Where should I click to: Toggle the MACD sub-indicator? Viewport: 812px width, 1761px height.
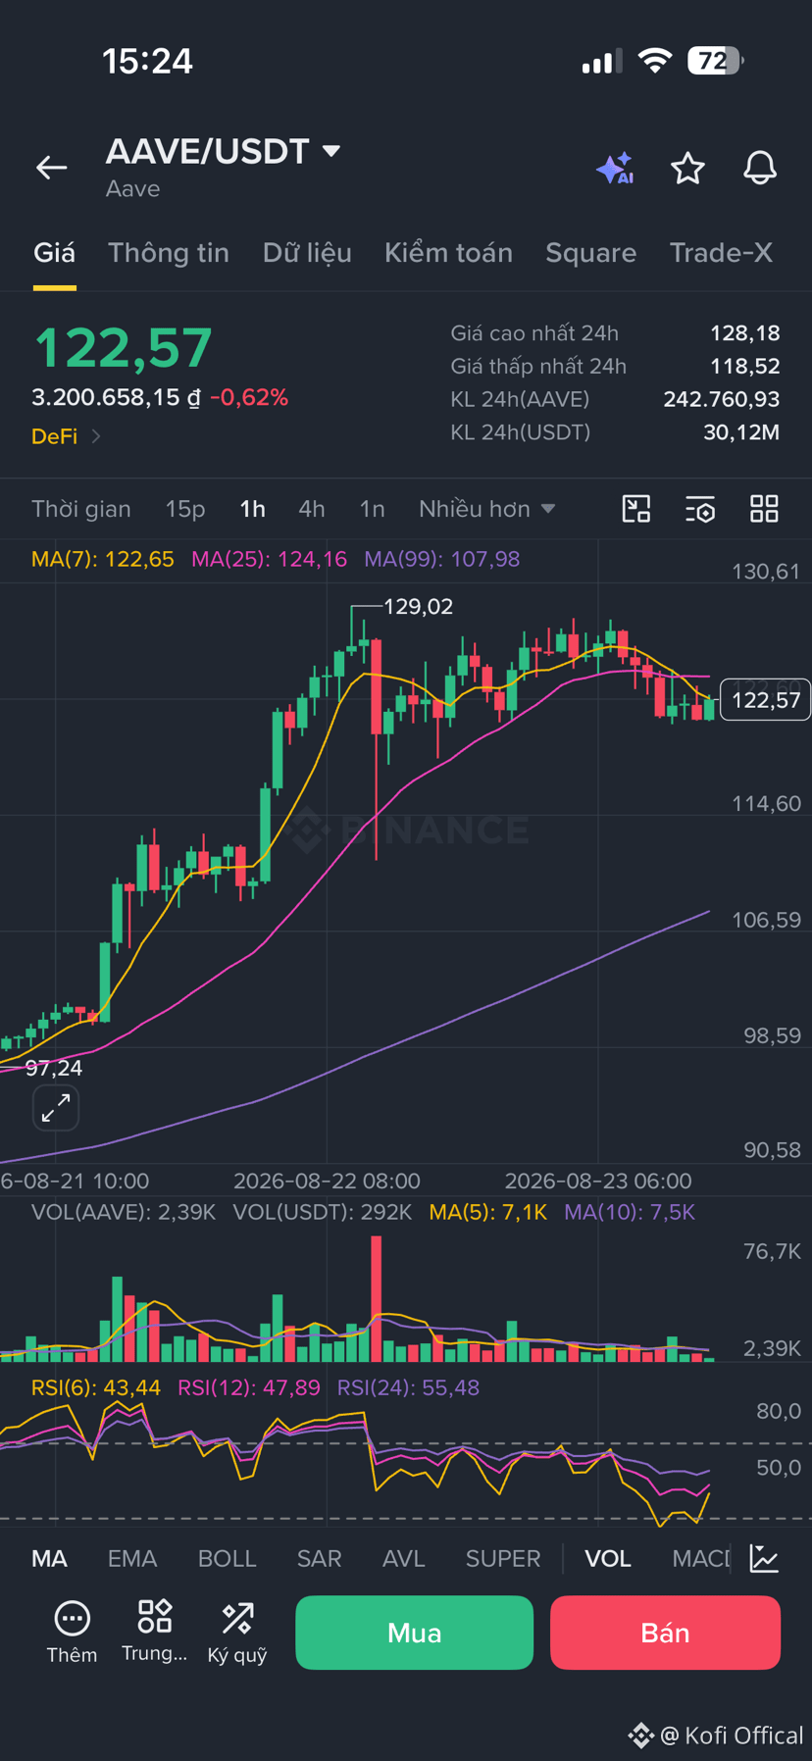[700, 1558]
